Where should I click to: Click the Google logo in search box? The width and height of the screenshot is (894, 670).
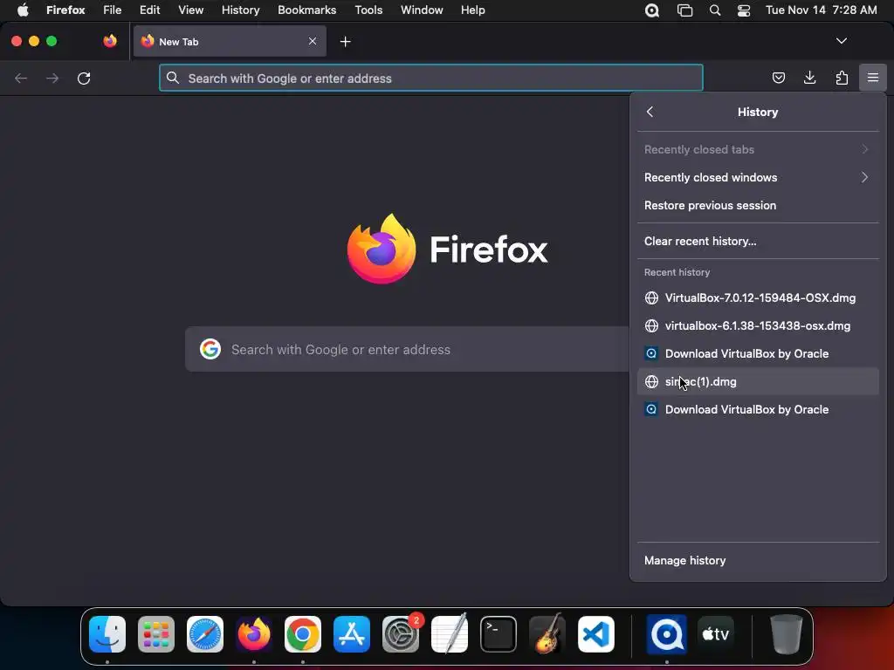tap(210, 349)
